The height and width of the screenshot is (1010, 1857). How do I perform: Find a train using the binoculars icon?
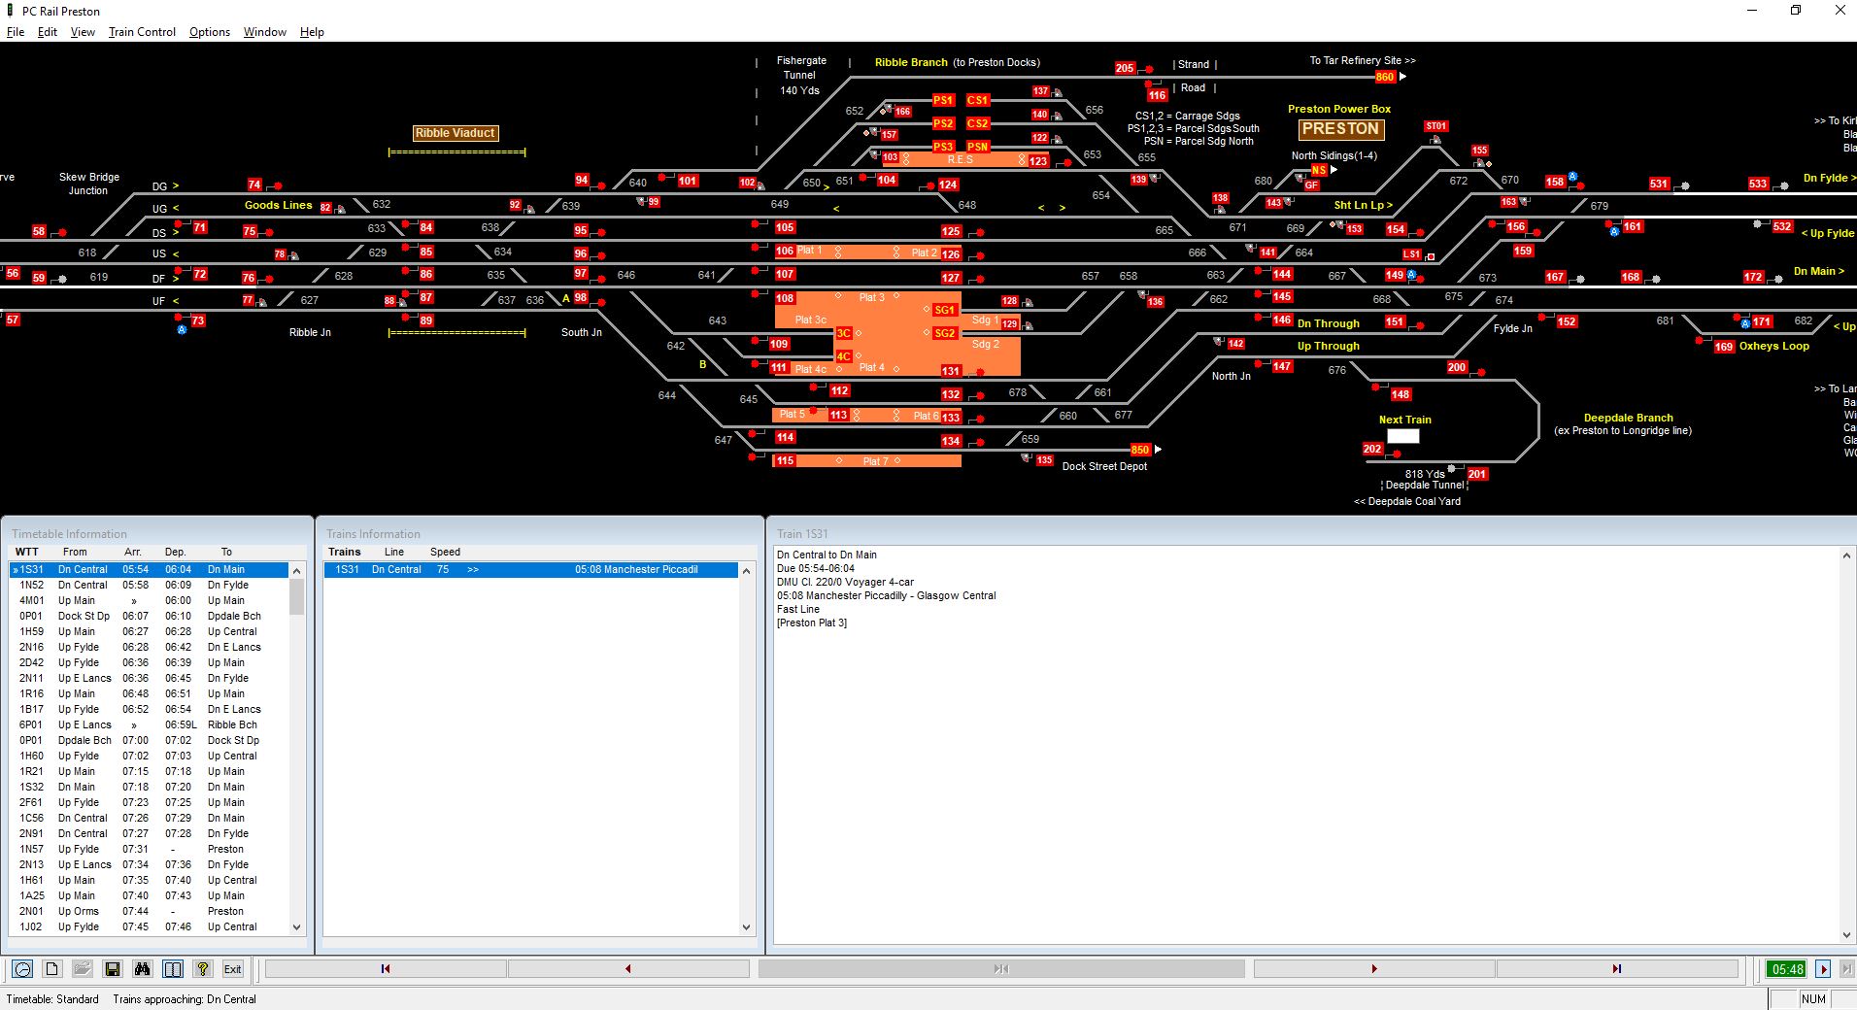142,969
